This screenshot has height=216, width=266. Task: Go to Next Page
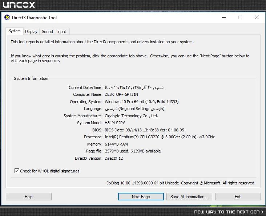pyautogui.click(x=141, y=196)
